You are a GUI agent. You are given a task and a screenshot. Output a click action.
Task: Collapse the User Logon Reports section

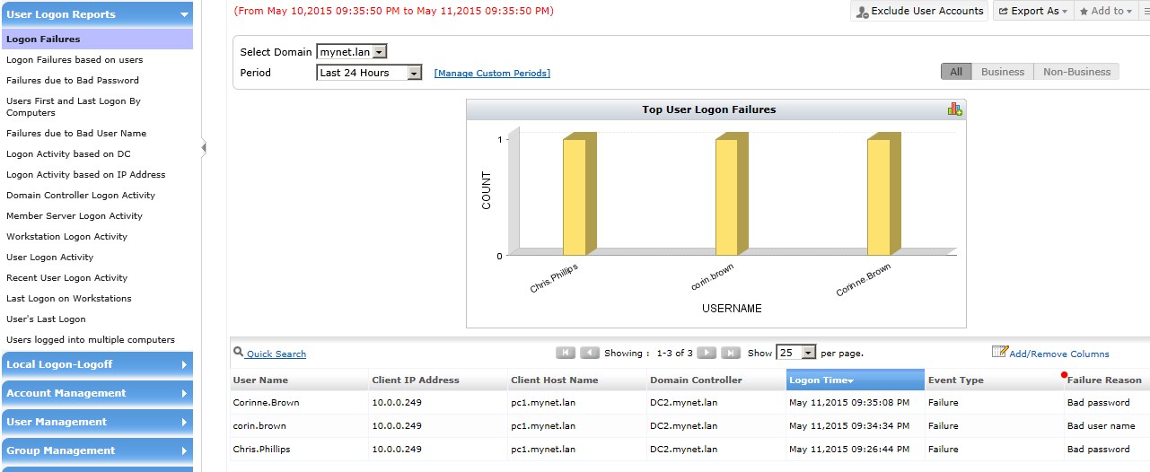pos(96,14)
